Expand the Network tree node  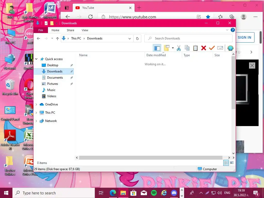tap(36, 121)
